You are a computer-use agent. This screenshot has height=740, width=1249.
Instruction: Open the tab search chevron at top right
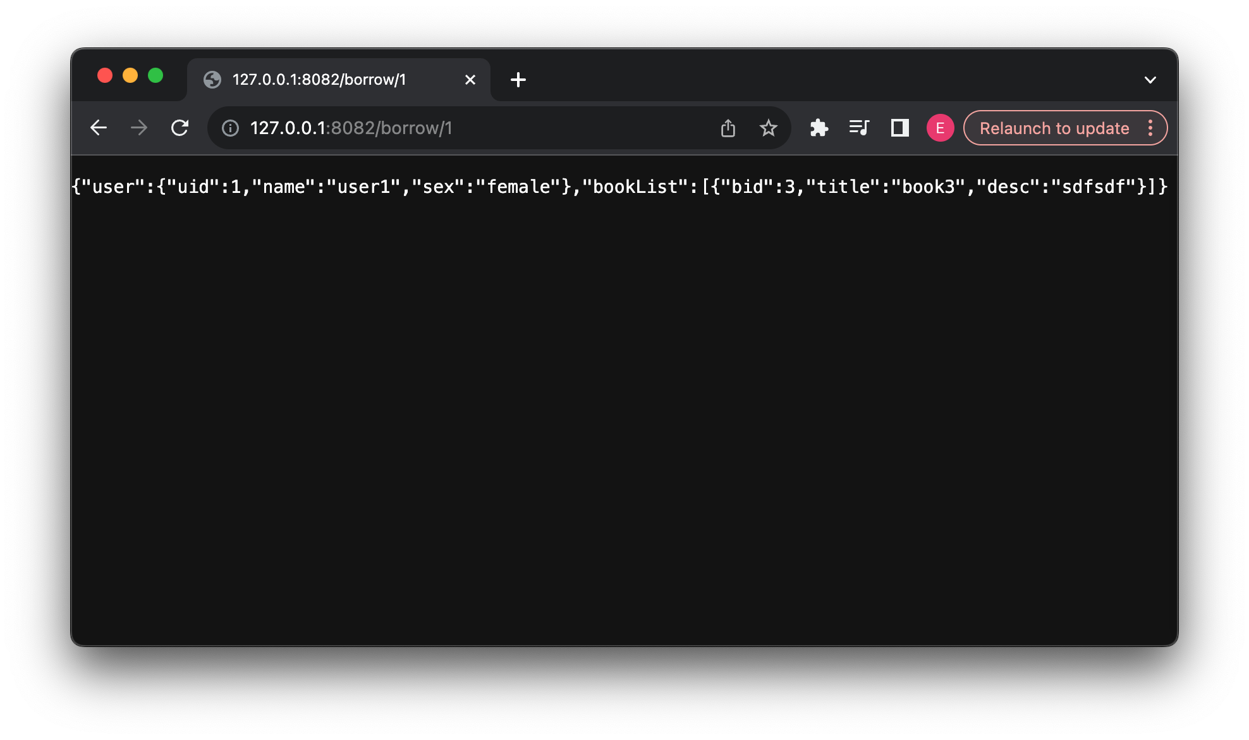coord(1150,80)
